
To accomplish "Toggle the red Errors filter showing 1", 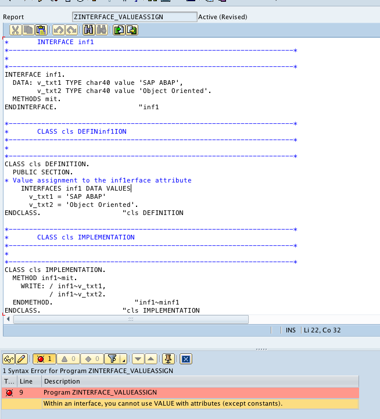I will [43, 359].
